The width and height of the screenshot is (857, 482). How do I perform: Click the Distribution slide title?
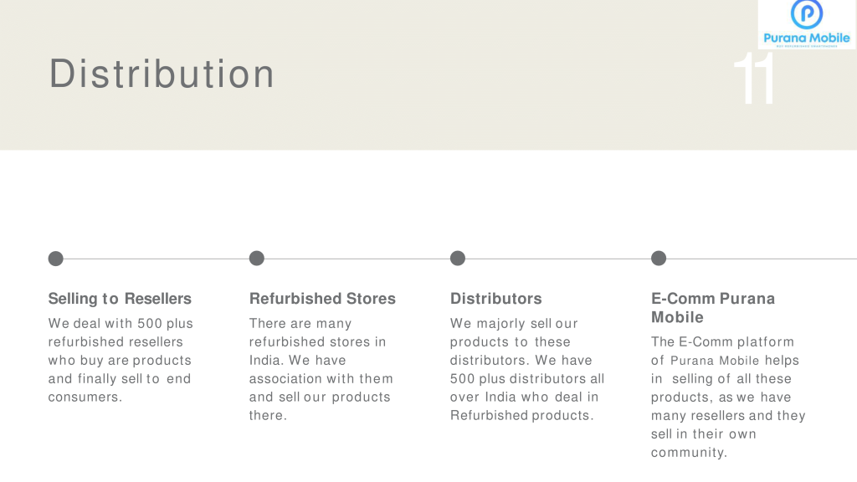tap(162, 74)
